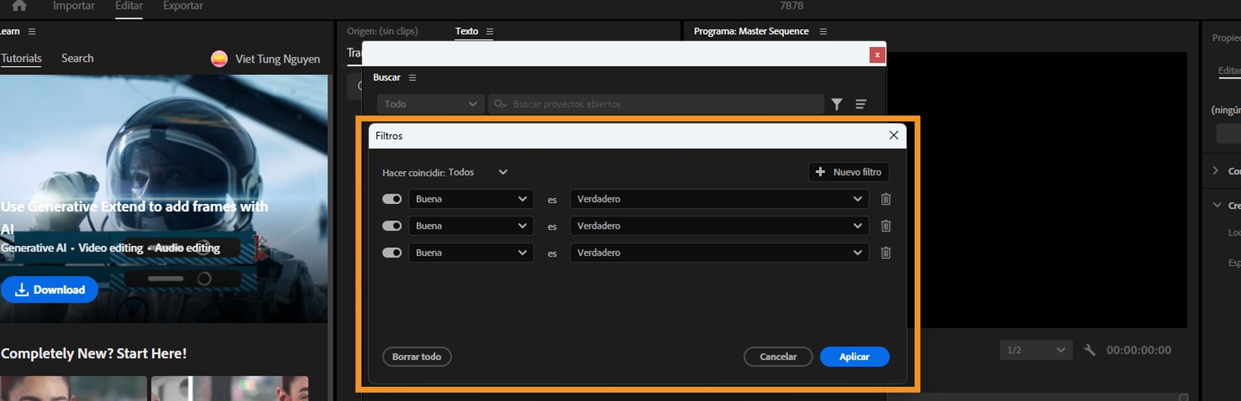Close the Buscar window with red X

(877, 55)
